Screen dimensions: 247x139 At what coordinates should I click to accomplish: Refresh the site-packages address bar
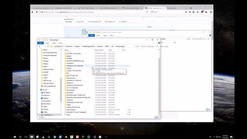pyautogui.click(x=138, y=46)
